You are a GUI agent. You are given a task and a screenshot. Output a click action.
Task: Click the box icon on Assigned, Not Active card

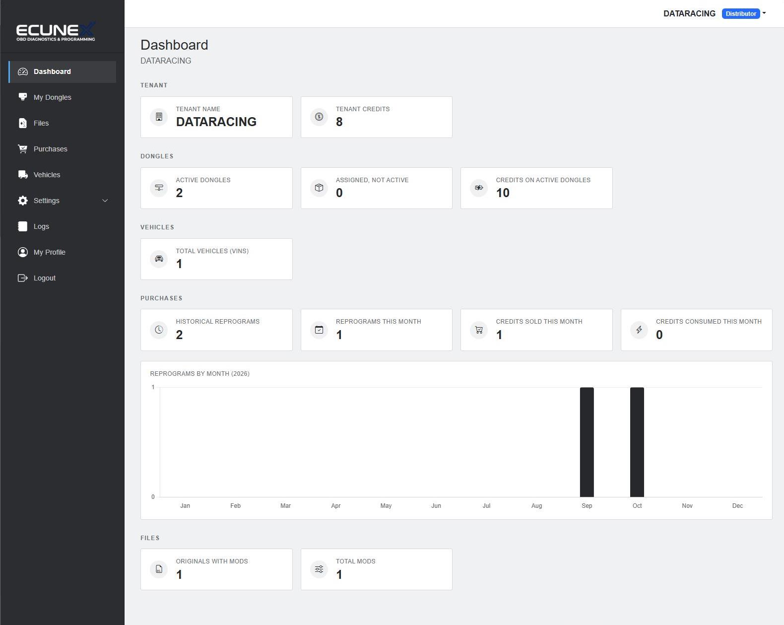319,188
